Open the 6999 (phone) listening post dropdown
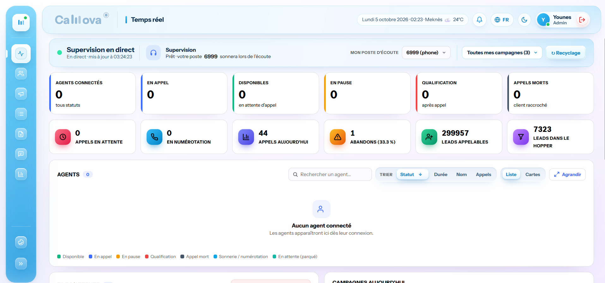 pyautogui.click(x=426, y=53)
